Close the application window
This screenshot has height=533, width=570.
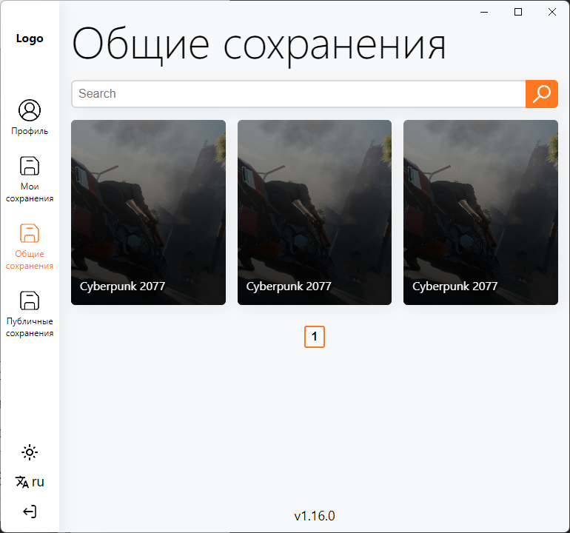[551, 12]
